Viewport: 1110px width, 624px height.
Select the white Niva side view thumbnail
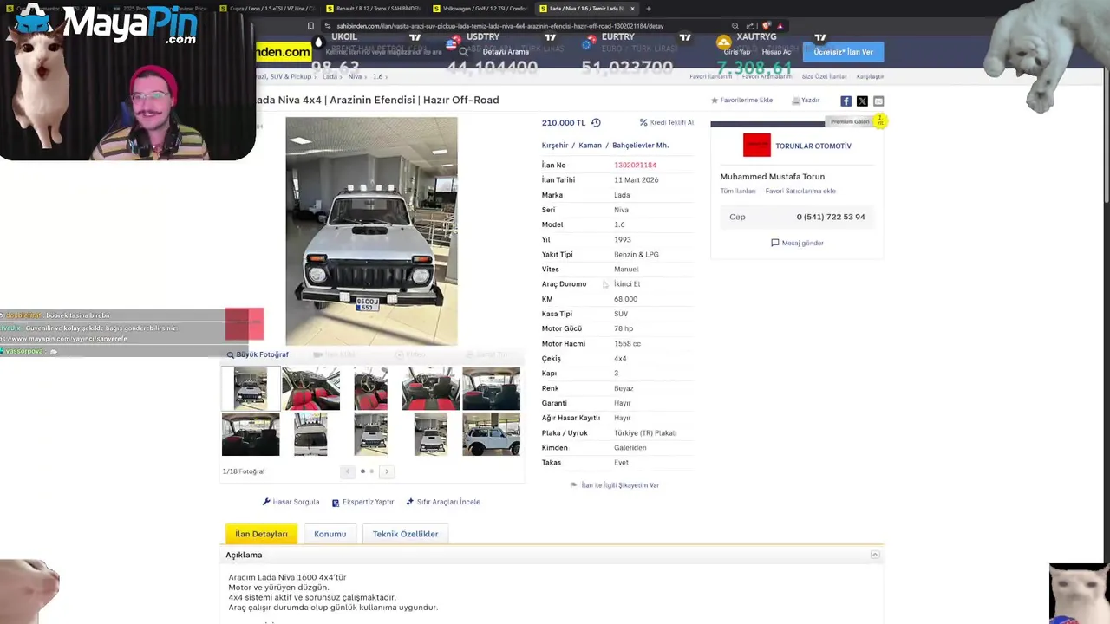pos(491,433)
